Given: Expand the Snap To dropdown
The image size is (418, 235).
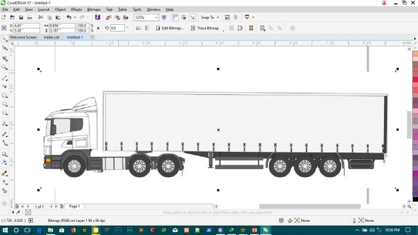Looking at the screenshot, I should [210, 18].
